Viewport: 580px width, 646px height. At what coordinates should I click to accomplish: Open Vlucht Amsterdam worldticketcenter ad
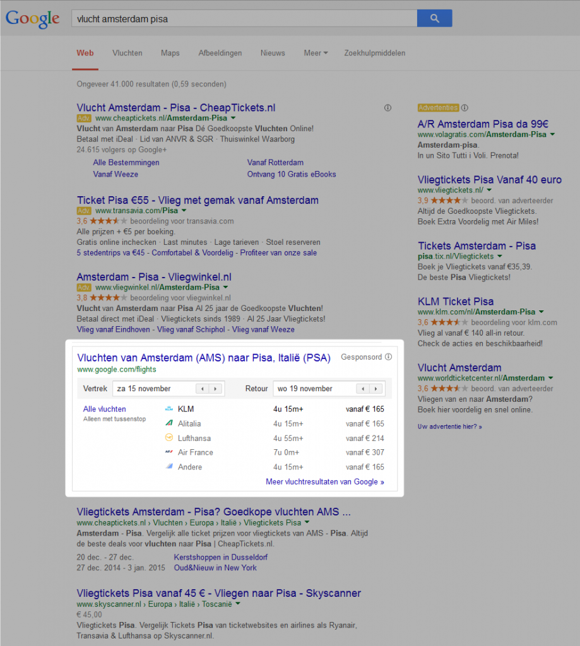(x=459, y=368)
